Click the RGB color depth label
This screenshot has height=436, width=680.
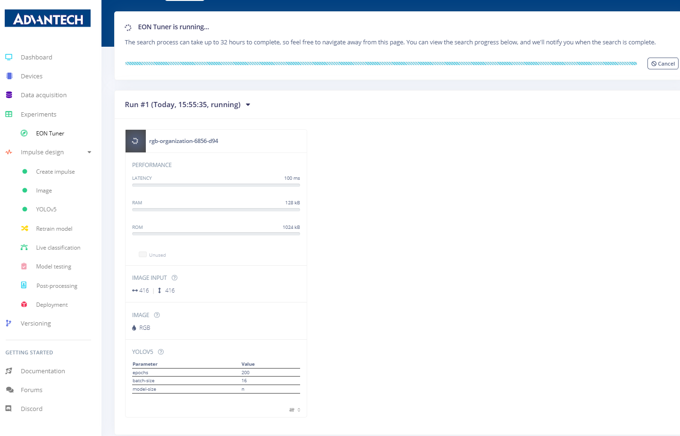(x=145, y=327)
